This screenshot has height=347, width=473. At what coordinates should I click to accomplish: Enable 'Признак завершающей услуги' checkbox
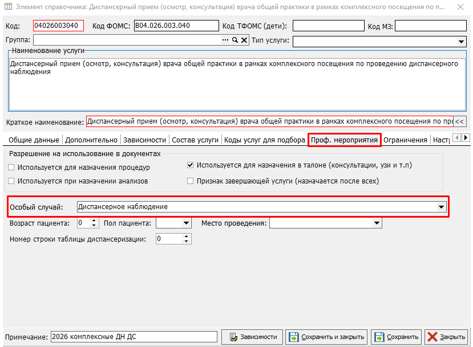[190, 181]
